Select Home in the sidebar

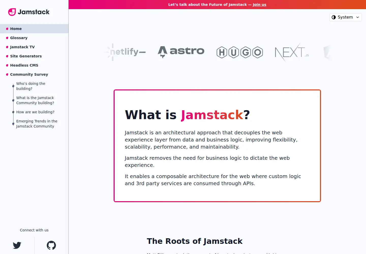34,29
